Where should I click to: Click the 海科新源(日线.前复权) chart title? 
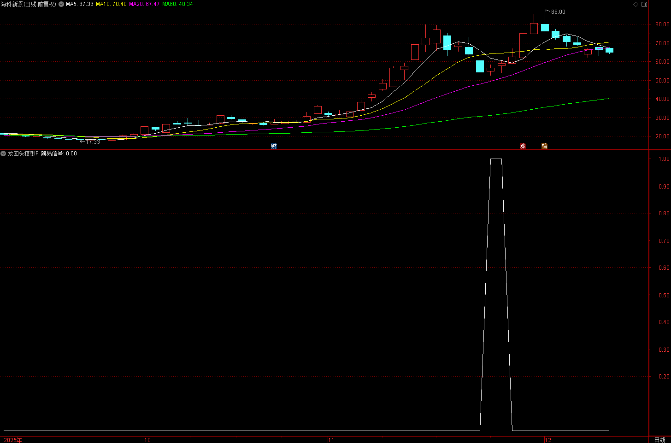[x=29, y=4]
